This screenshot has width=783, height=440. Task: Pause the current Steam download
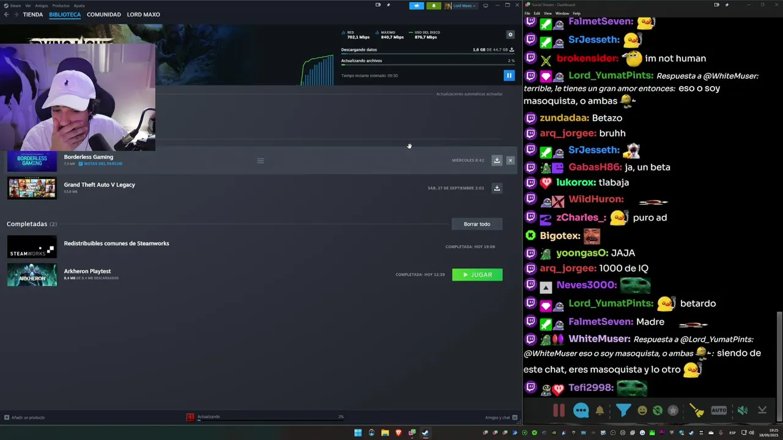tap(509, 75)
